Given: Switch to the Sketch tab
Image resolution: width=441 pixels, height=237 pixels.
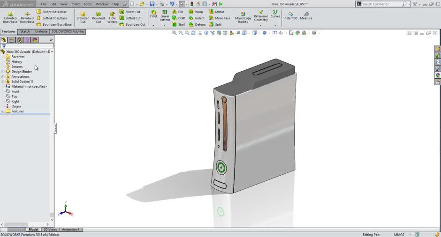Looking at the screenshot, I should click(x=25, y=31).
